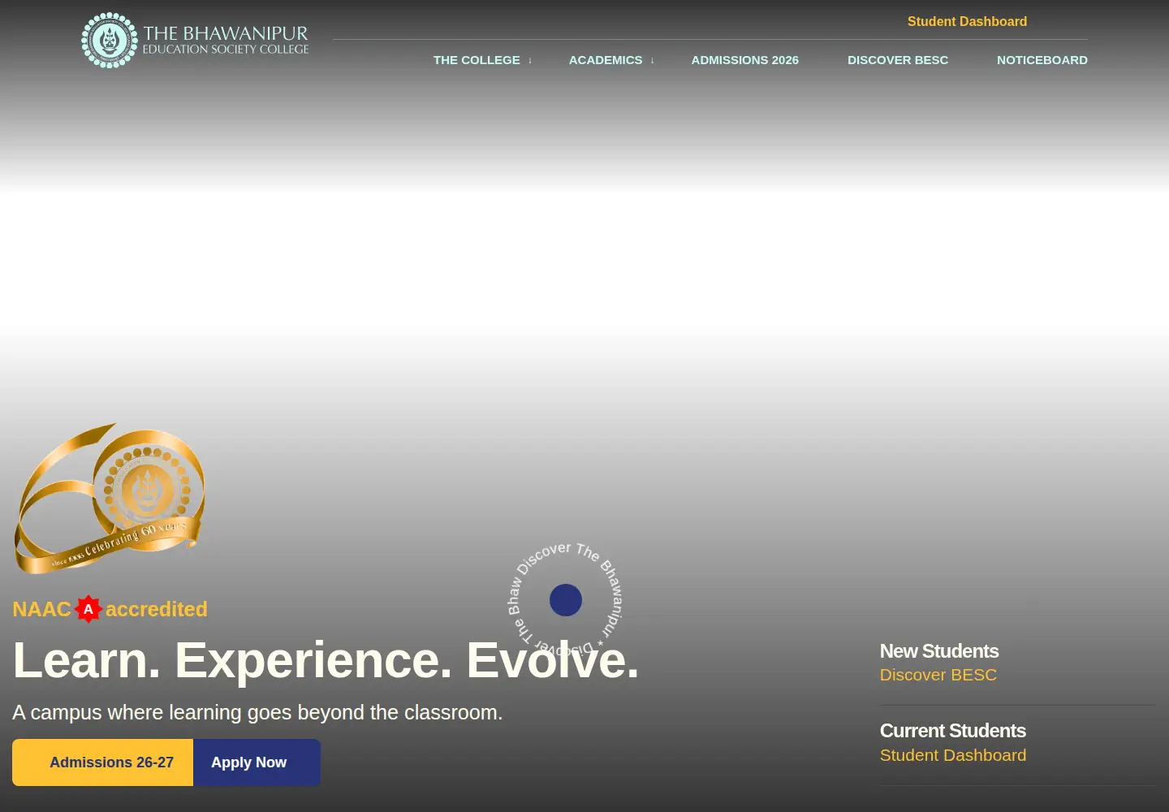
Task: Open Student Dashboard link in top bar
Action: coord(967,21)
